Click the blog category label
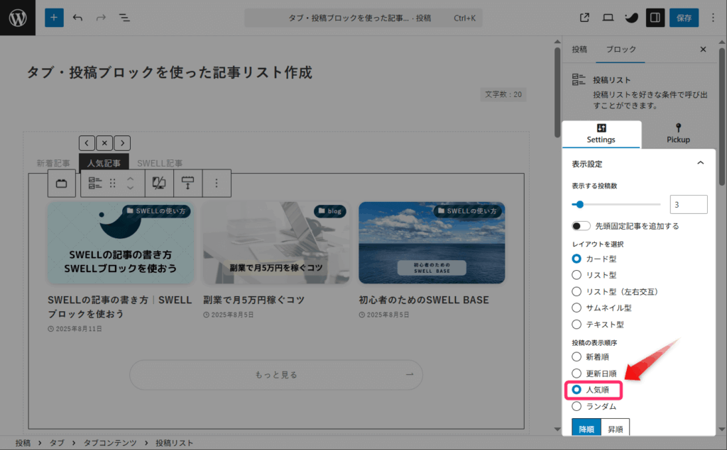This screenshot has height=450, width=727. click(x=330, y=211)
